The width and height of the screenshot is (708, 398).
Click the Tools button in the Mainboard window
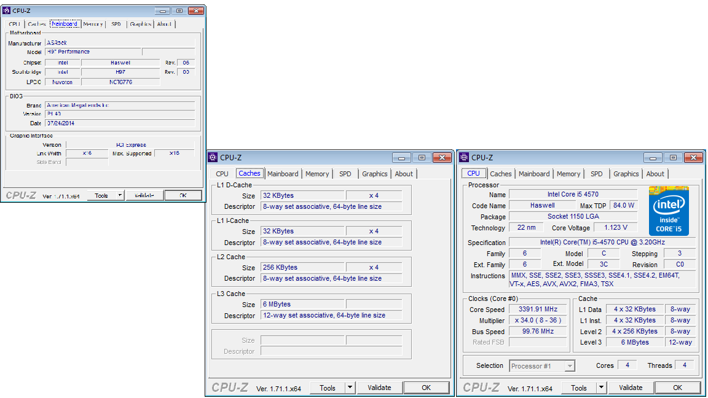[101, 195]
